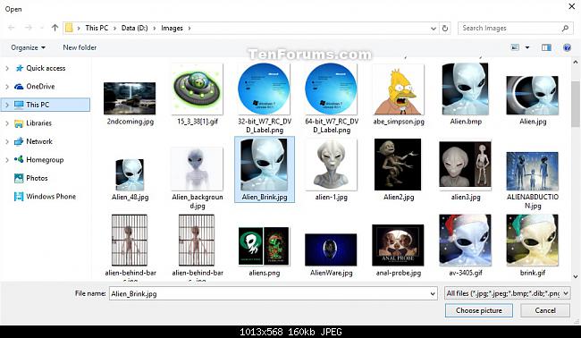
Task: Open the Organize menu
Action: (29, 47)
